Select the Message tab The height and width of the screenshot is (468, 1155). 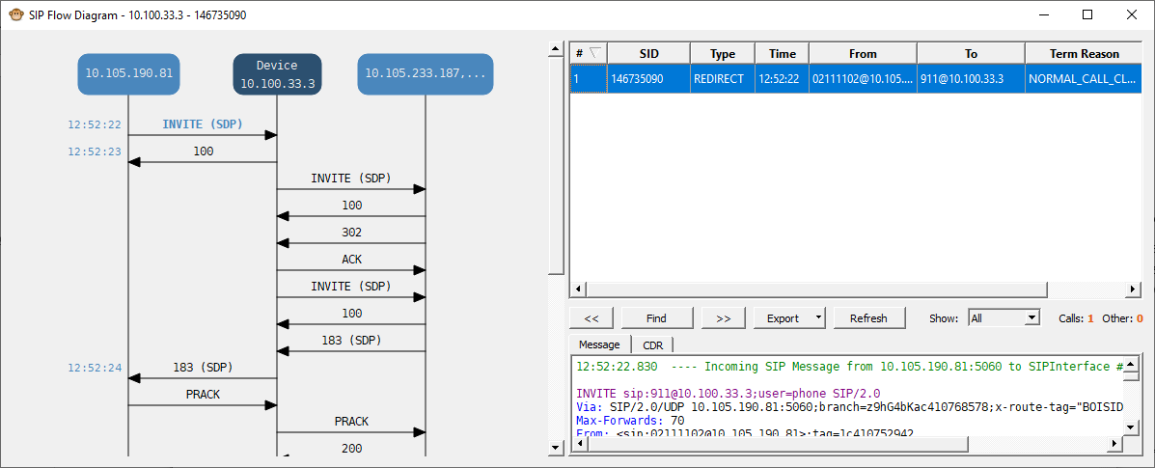pos(598,344)
